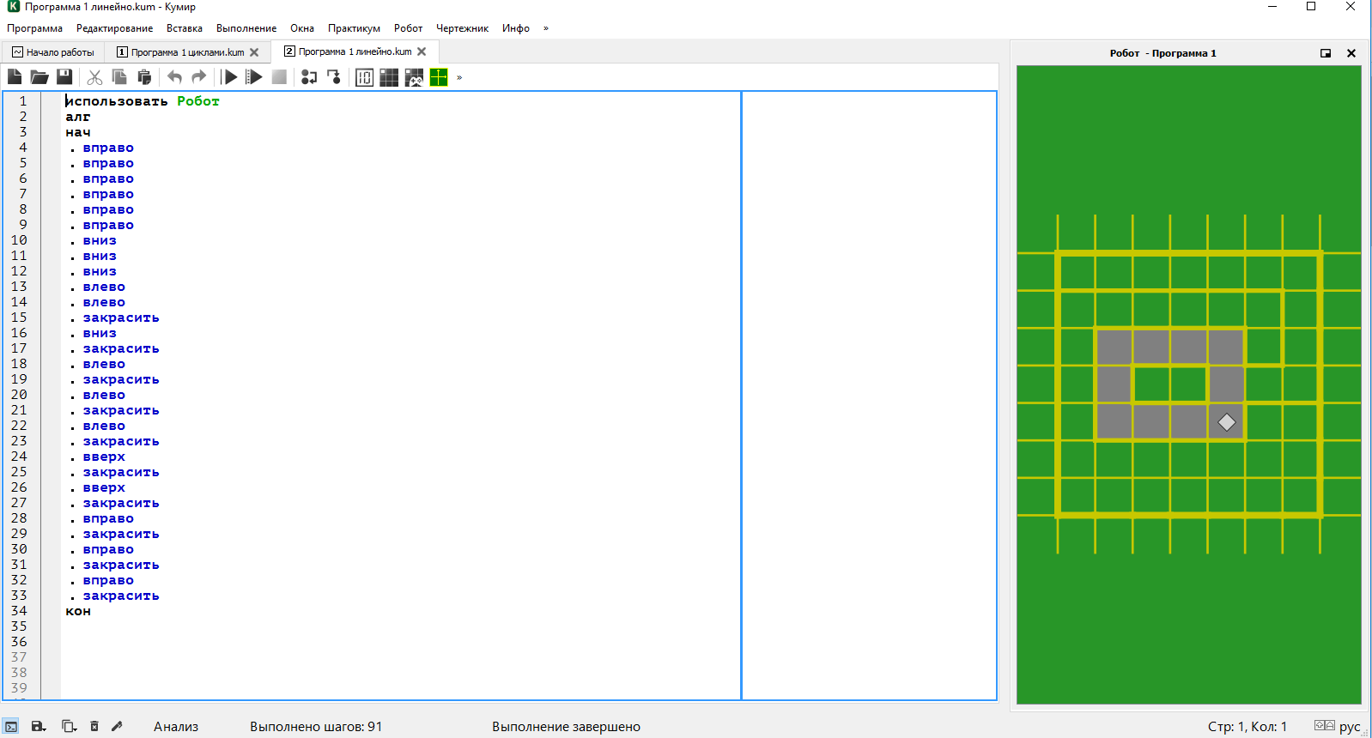Expand the toolbar overflow chevron
This screenshot has height=738, width=1372.
pos(459,77)
